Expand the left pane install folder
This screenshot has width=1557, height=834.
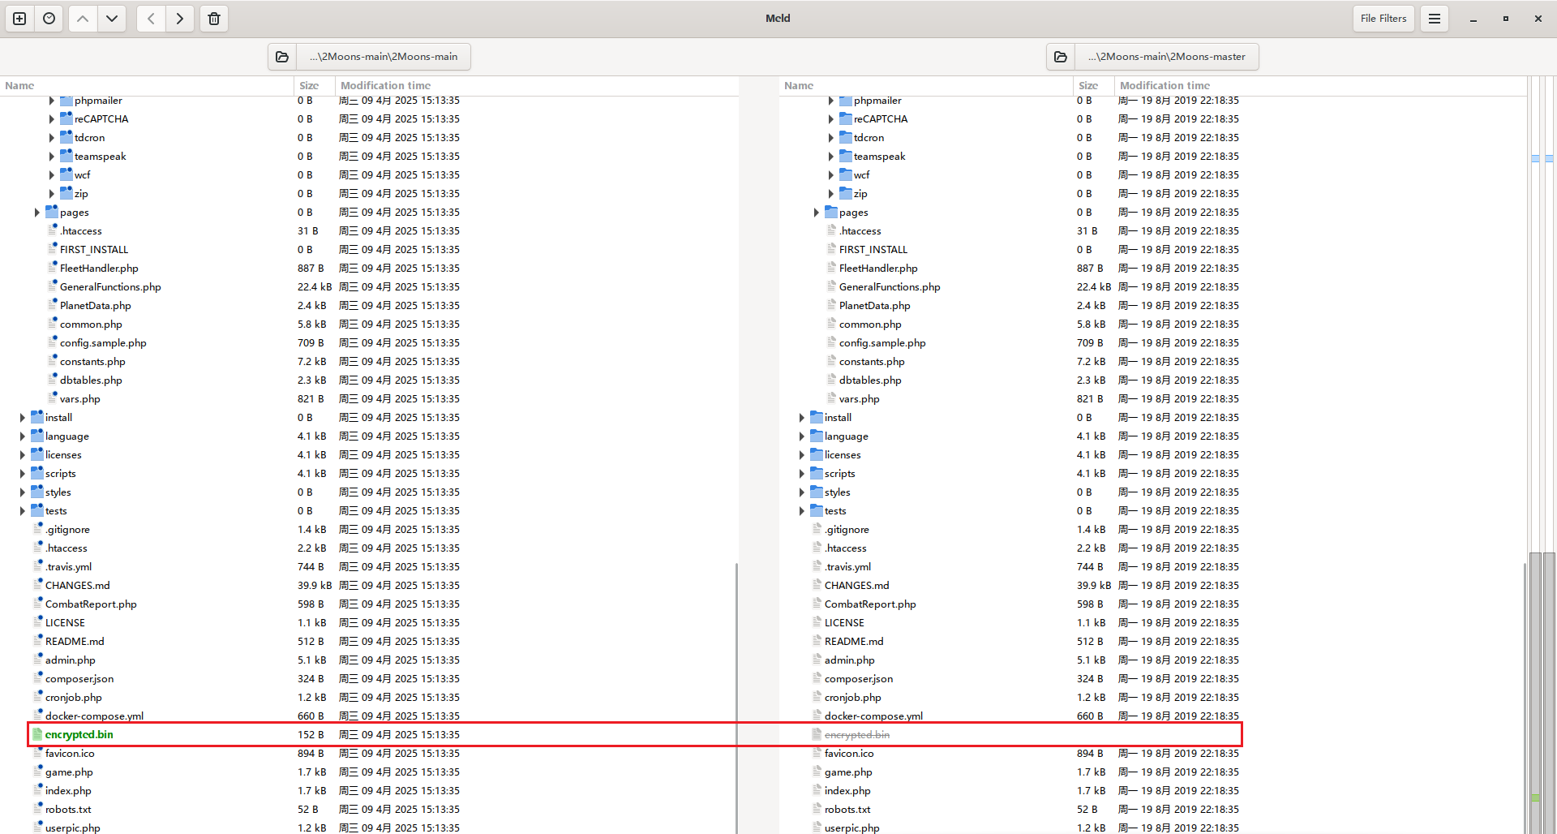22,418
